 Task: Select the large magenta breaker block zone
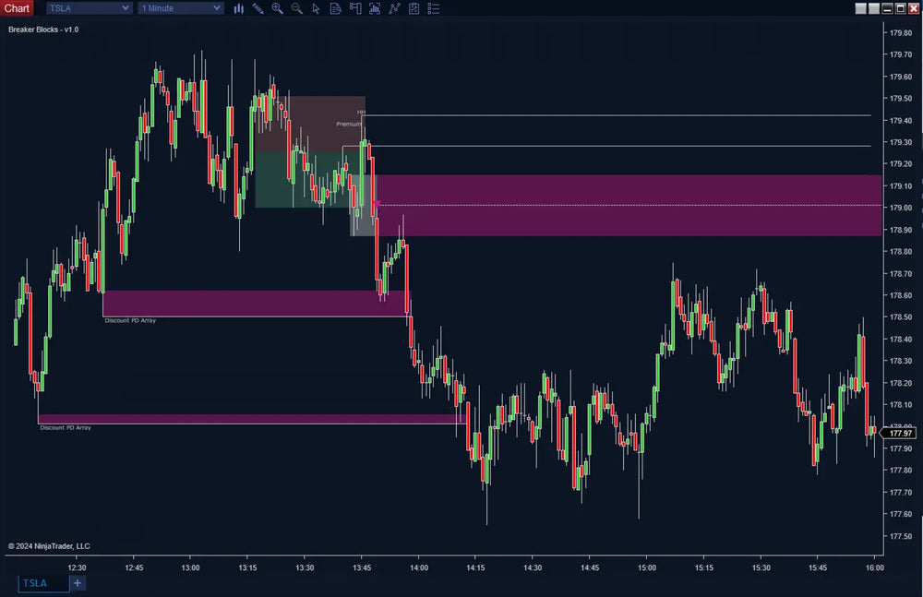628,205
